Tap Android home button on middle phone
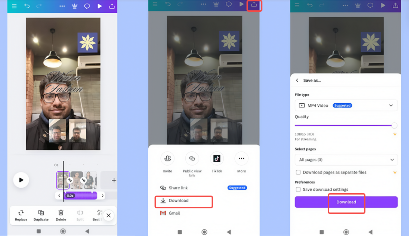Image resolution: width=409 pixels, height=236 pixels. click(x=204, y=232)
